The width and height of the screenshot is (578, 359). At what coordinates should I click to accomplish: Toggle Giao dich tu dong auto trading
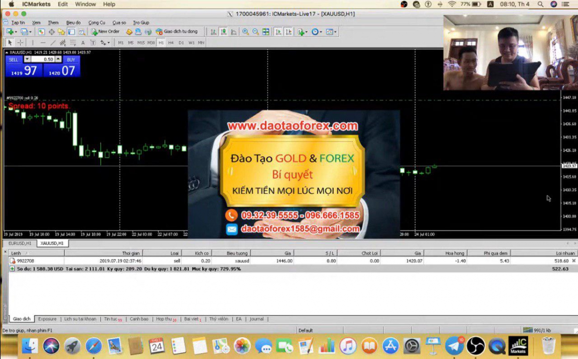tap(176, 32)
